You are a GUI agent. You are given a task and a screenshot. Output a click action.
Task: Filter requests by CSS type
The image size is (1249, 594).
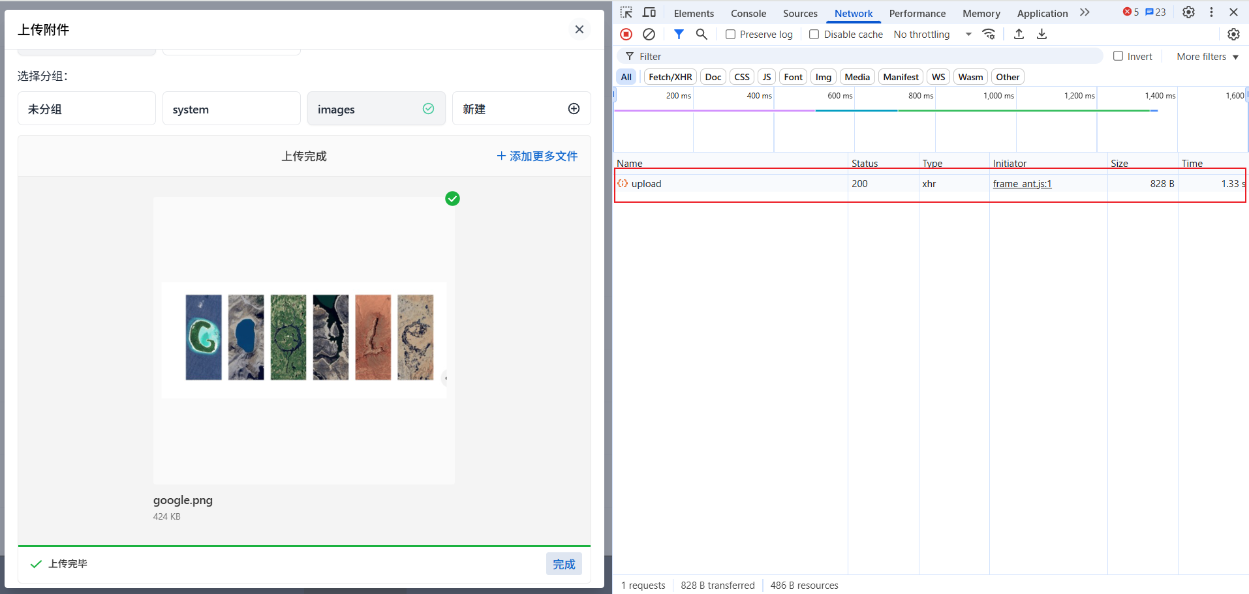pyautogui.click(x=742, y=77)
